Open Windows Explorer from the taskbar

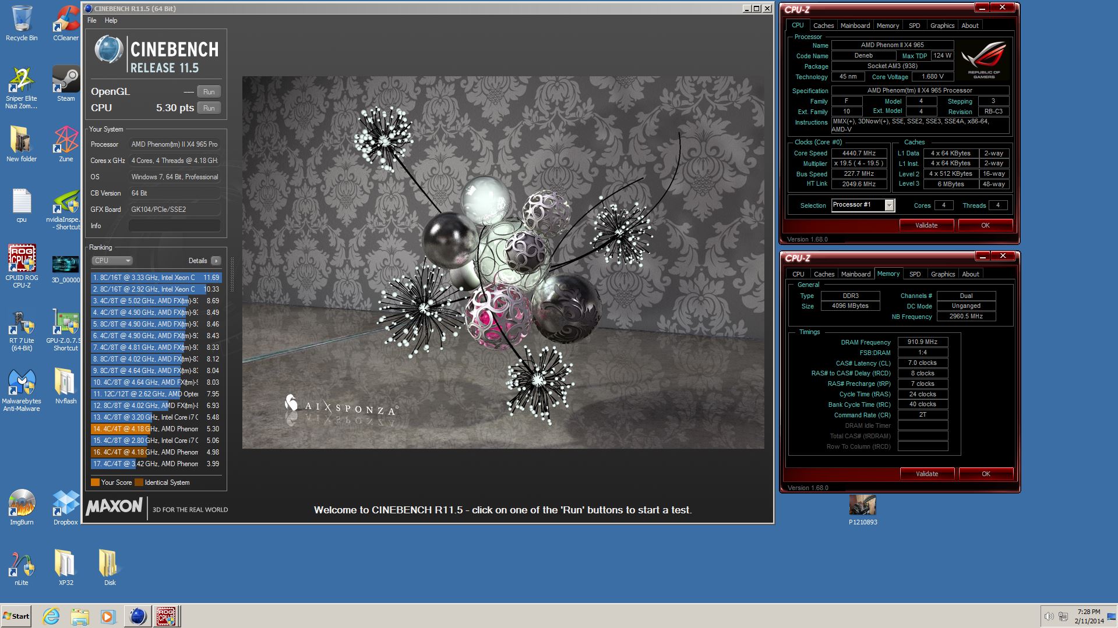80,616
